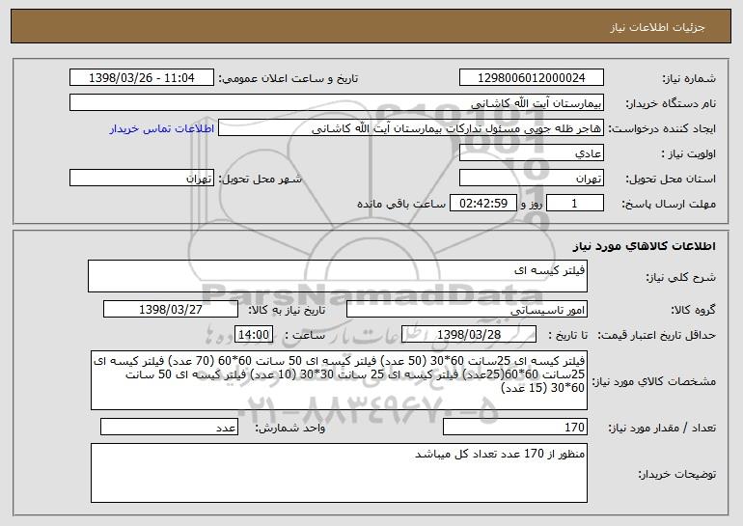Click the label مشخصات کالای مورد نیاز
Image resolution: width=743 pixels, height=526 pixels.
click(654, 381)
